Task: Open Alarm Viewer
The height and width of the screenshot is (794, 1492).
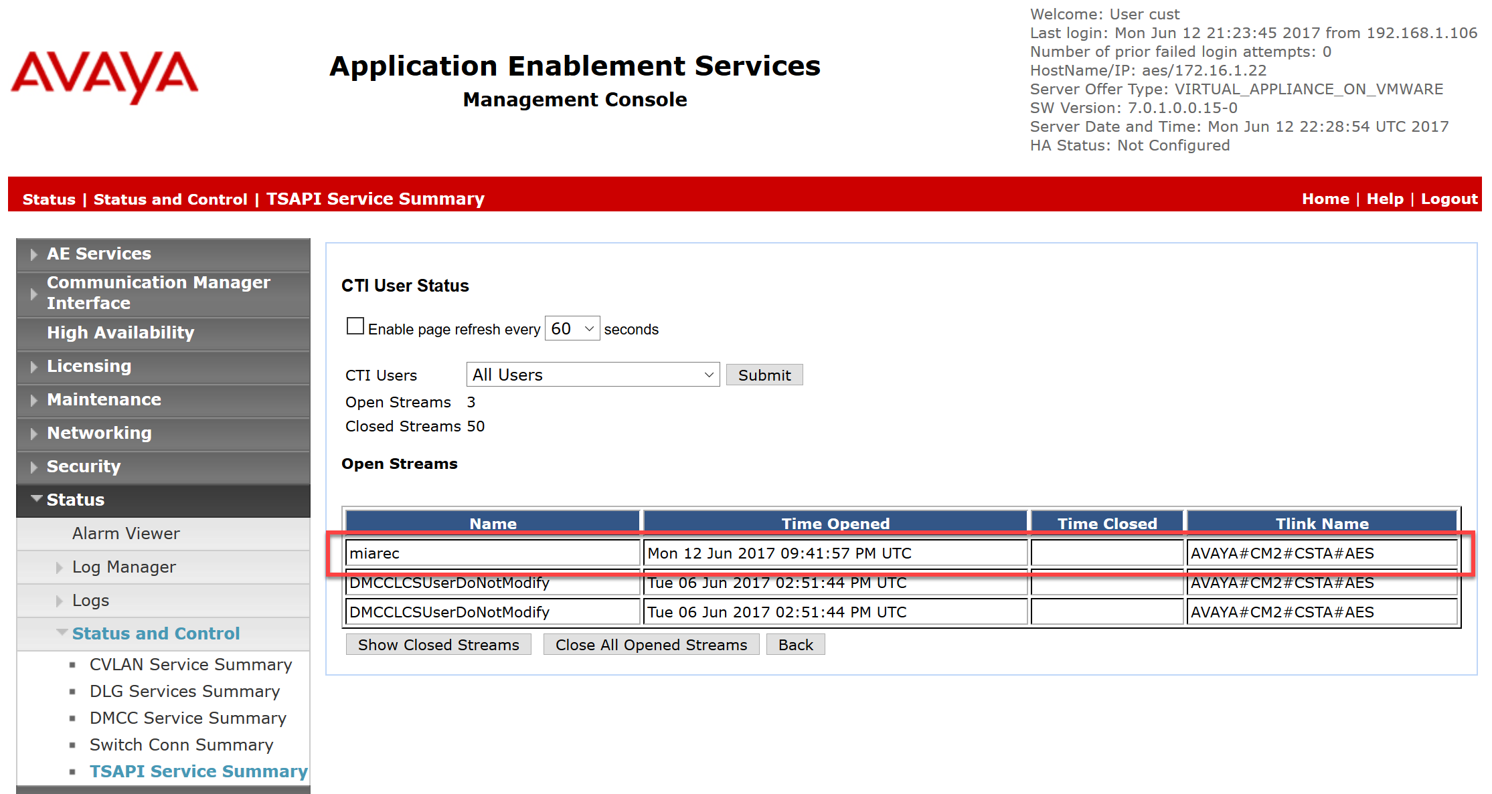Action: [126, 533]
